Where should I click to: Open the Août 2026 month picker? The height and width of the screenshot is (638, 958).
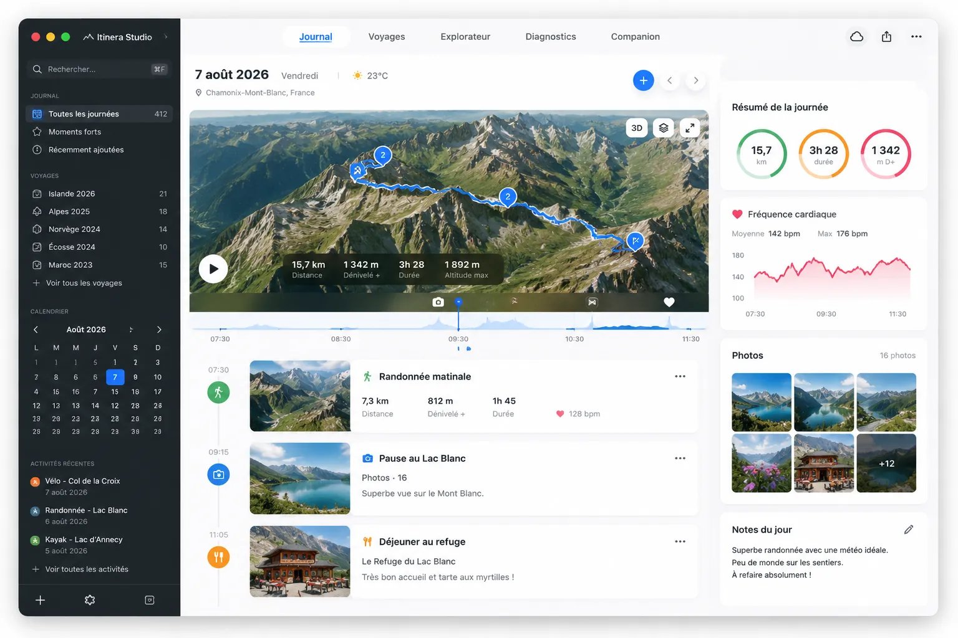pyautogui.click(x=86, y=330)
